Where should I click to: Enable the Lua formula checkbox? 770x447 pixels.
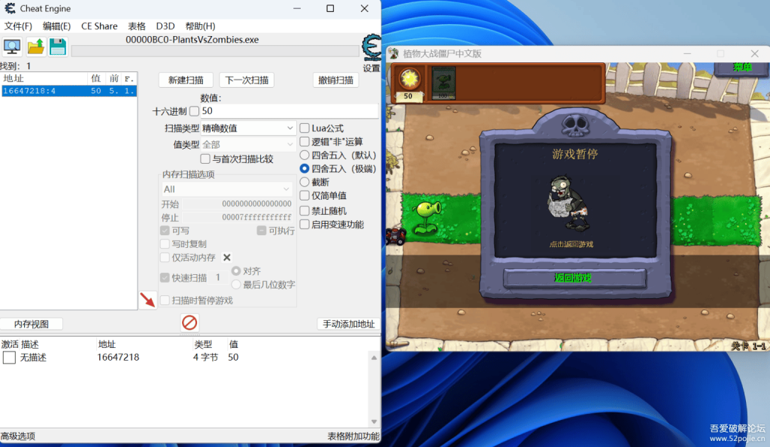click(x=305, y=128)
